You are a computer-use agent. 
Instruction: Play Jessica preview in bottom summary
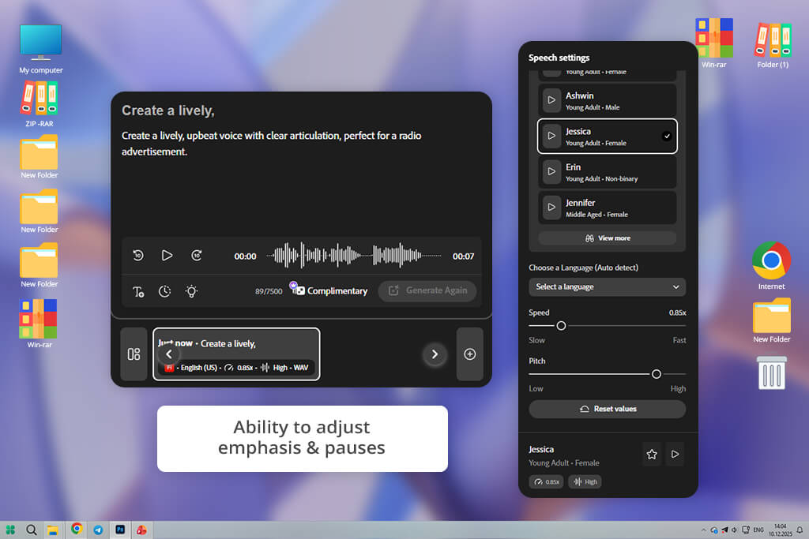pyautogui.click(x=675, y=454)
